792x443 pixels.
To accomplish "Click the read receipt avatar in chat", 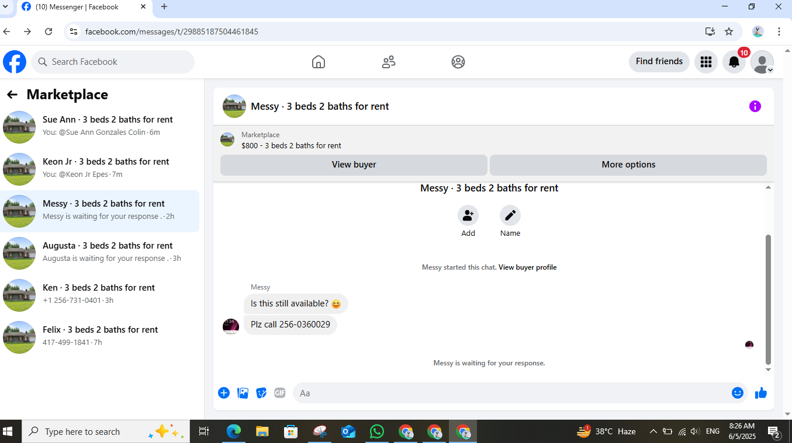I will (749, 345).
